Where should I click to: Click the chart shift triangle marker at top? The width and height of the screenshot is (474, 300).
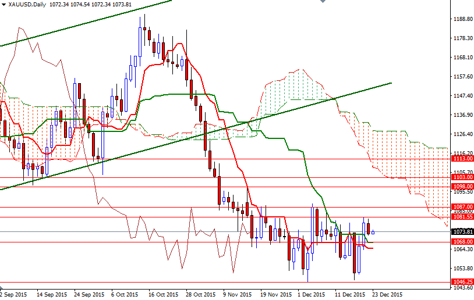point(324,2)
